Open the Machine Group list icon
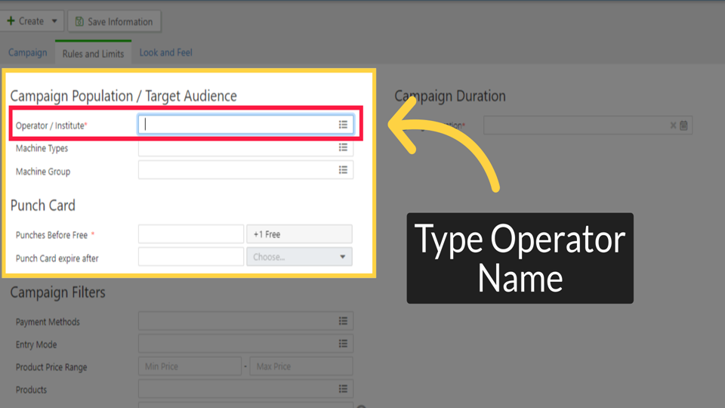Screen dimensions: 725x408 pos(343,170)
